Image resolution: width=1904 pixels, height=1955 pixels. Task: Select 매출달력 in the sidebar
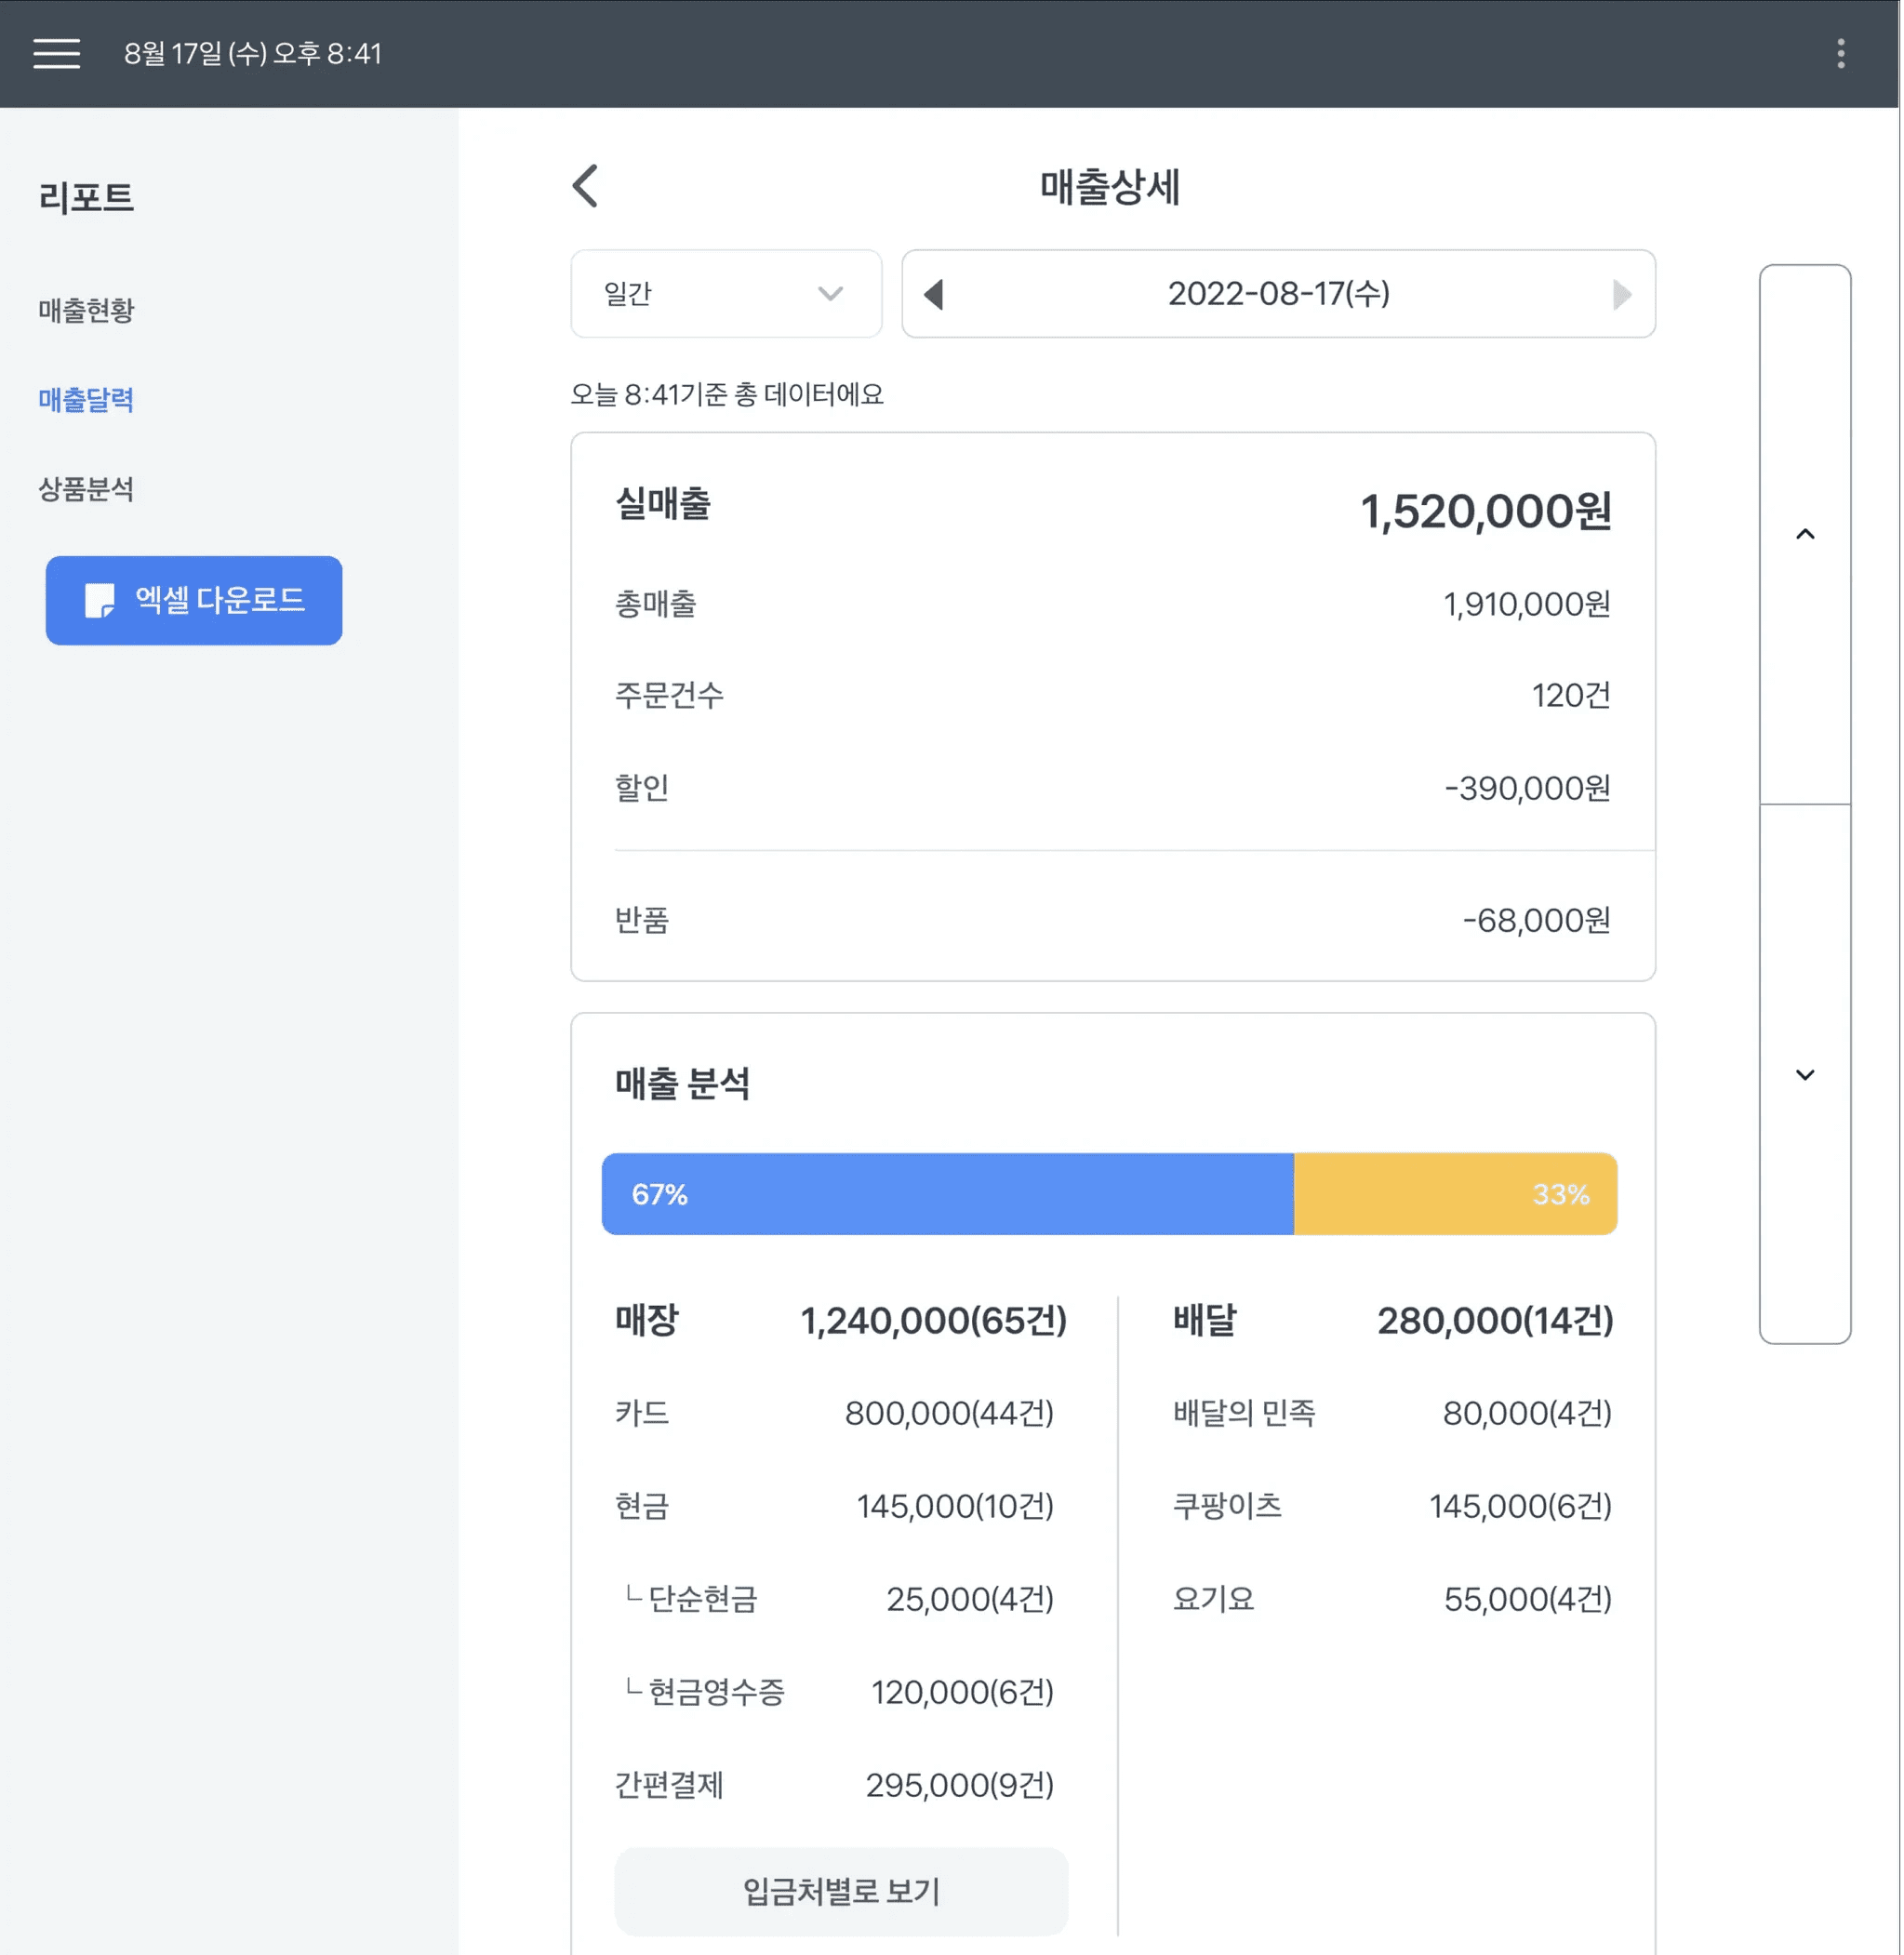pyautogui.click(x=86, y=400)
